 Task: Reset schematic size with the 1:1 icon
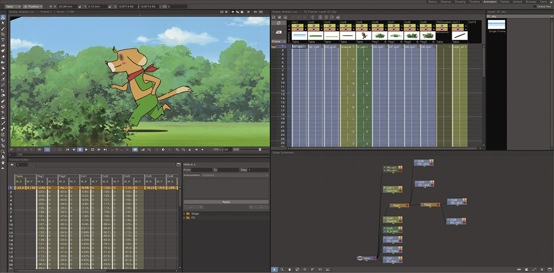pyautogui.click(x=320, y=269)
